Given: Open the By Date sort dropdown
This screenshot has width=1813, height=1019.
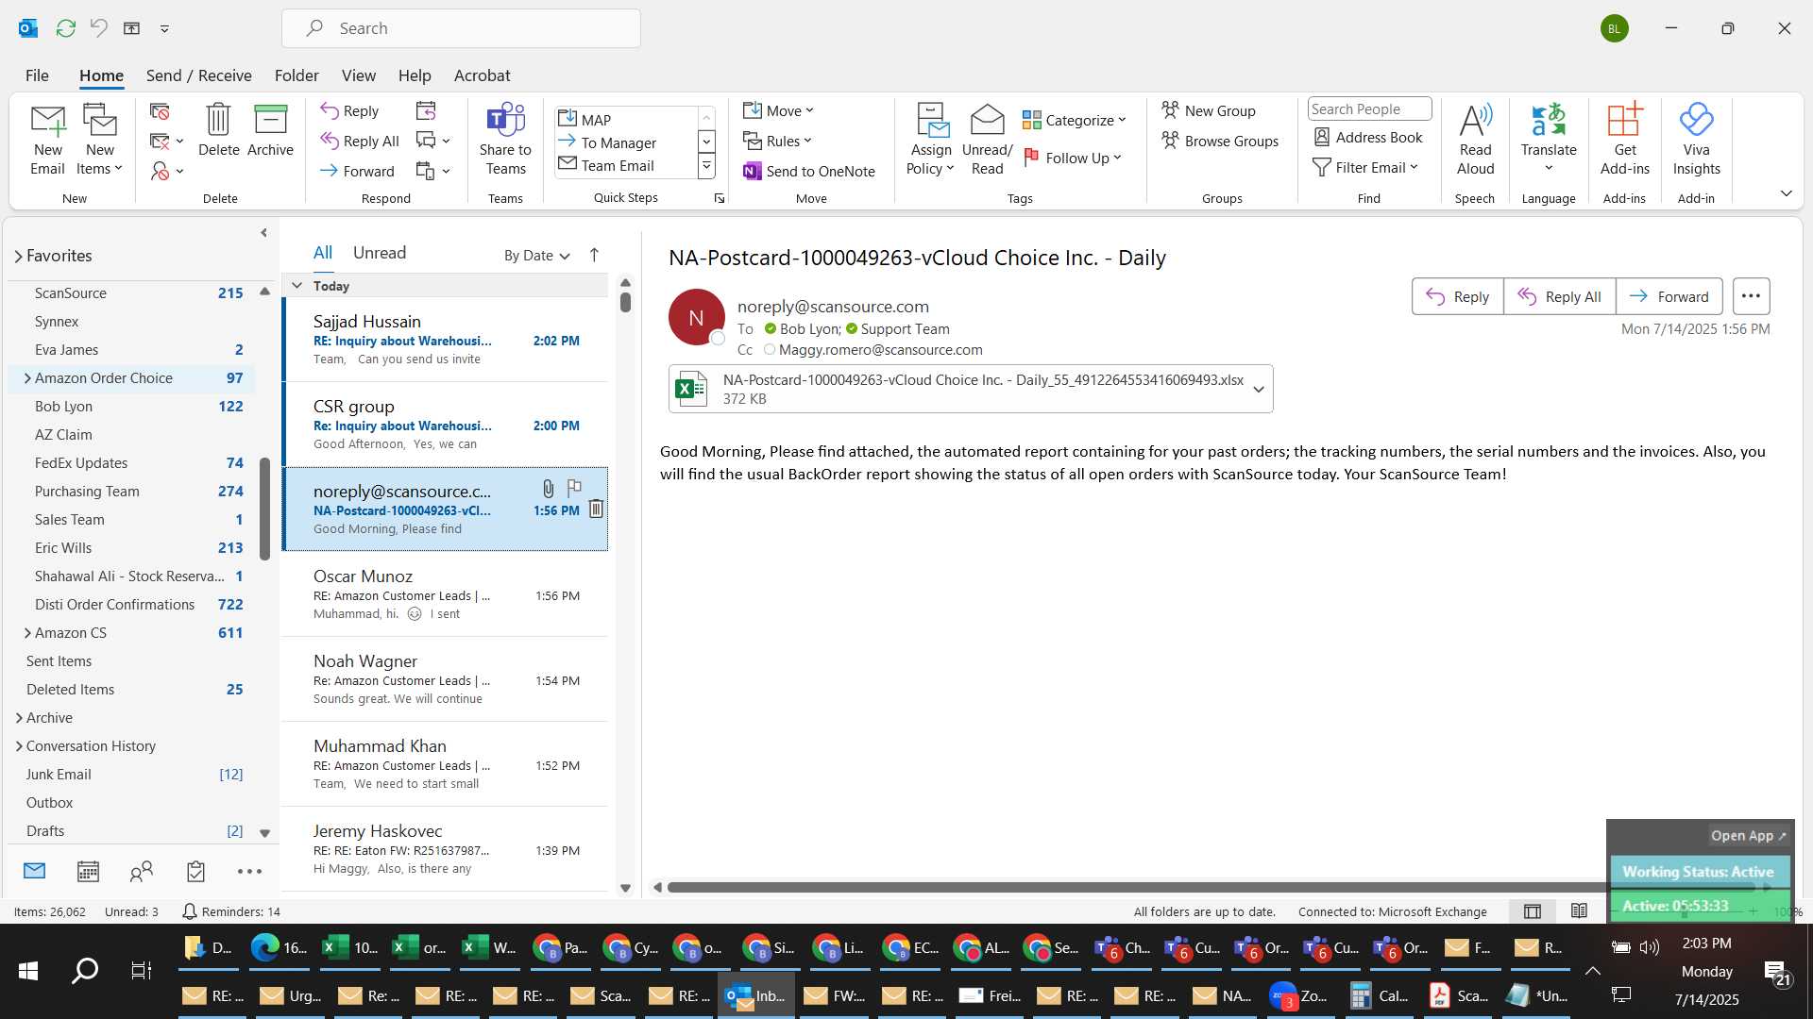Looking at the screenshot, I should coord(536,255).
